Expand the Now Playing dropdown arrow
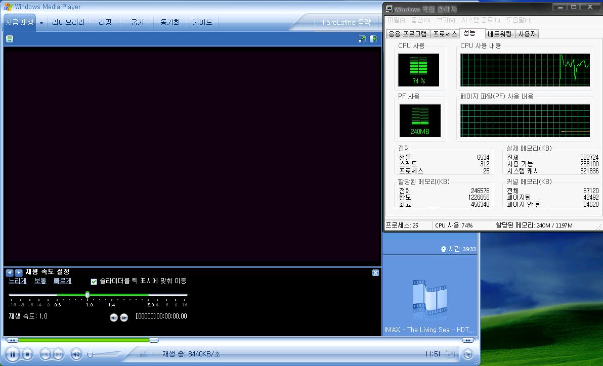 click(41, 23)
